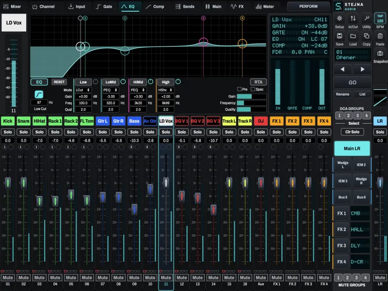Toggle HiMid band power icon
The height and width of the screenshot is (291, 388).
[x=150, y=81]
